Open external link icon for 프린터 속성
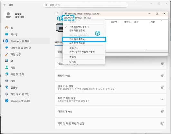171x134 pixels. (x=162, y=76)
